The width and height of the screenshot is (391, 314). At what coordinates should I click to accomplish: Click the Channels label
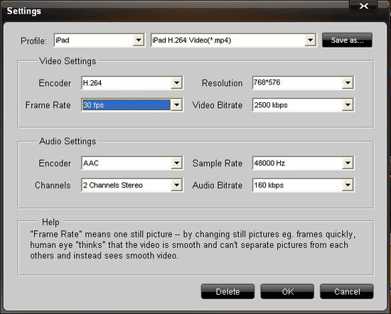tap(53, 185)
